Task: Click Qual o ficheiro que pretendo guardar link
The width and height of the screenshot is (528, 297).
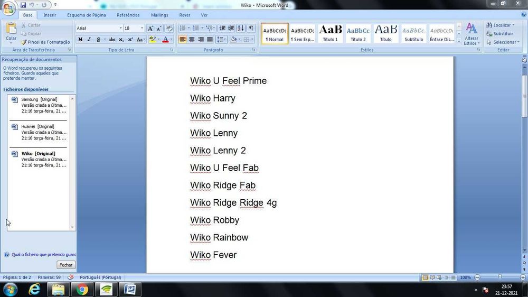Action: (44, 255)
